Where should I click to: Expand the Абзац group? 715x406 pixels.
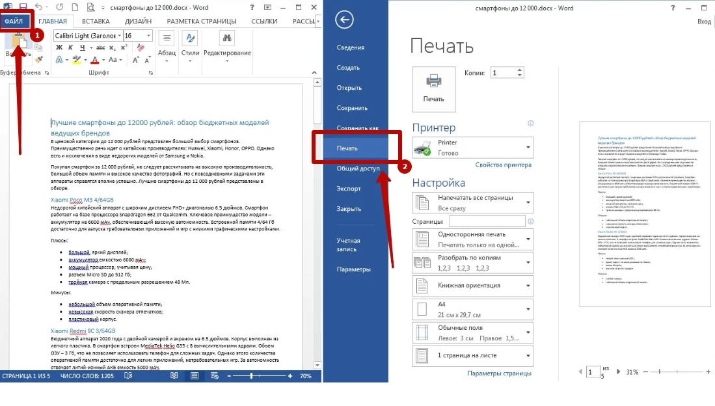[167, 47]
